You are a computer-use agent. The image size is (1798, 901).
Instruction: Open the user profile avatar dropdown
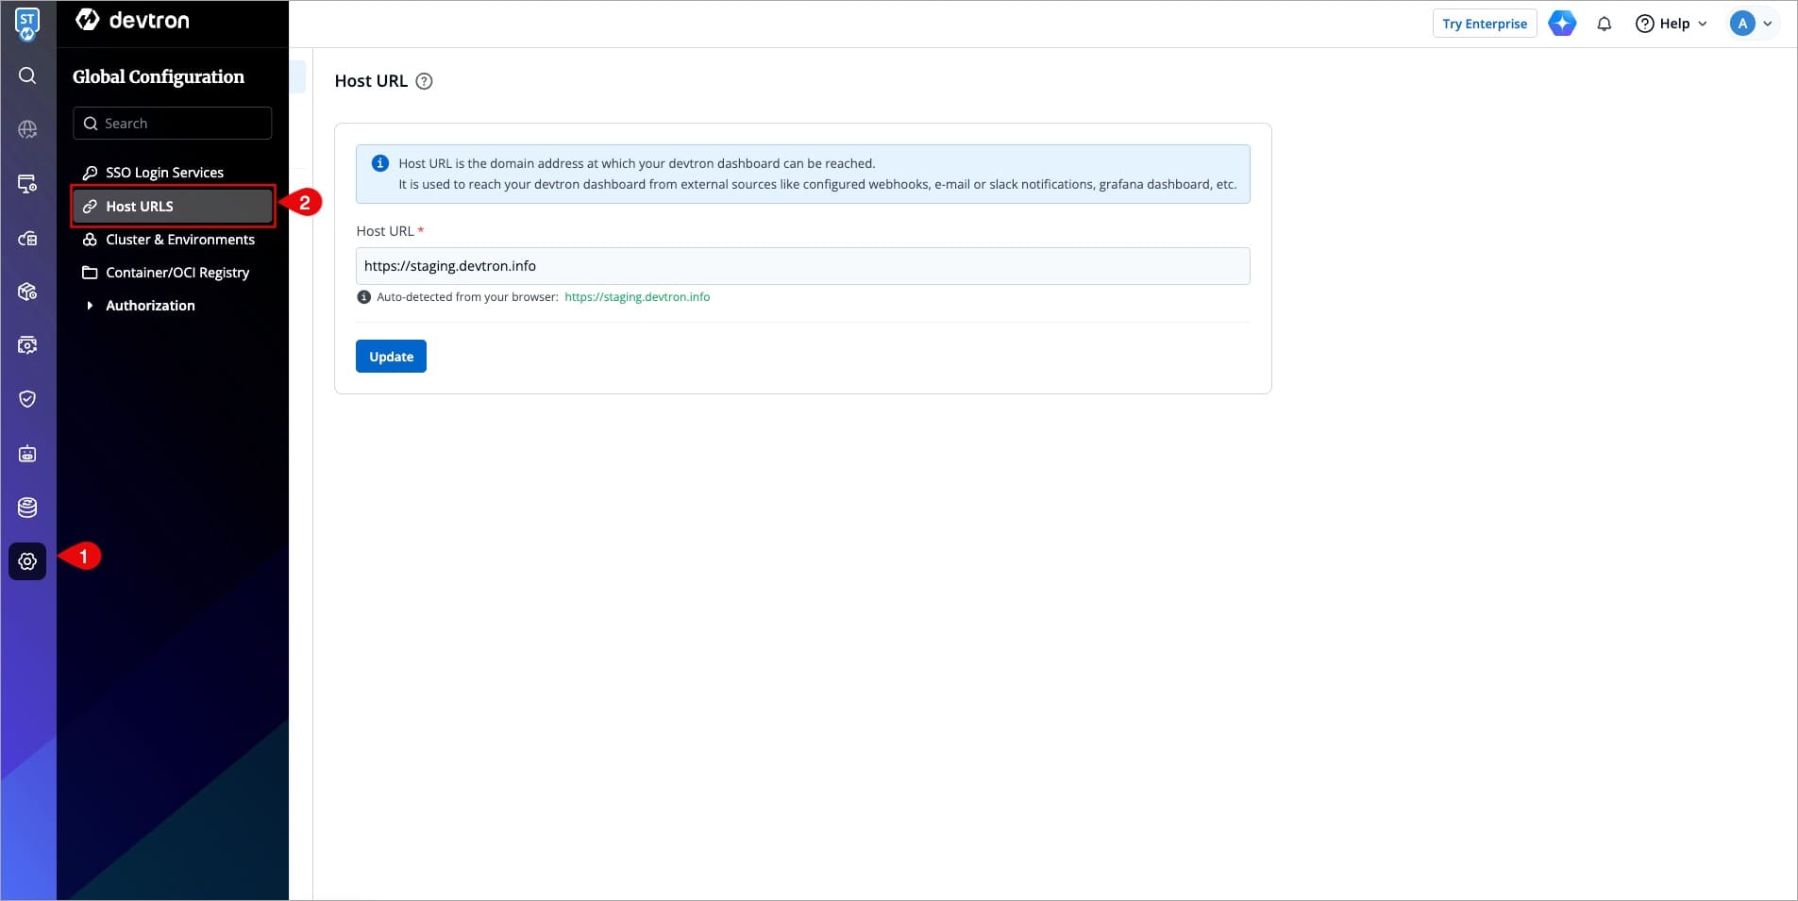point(1751,24)
